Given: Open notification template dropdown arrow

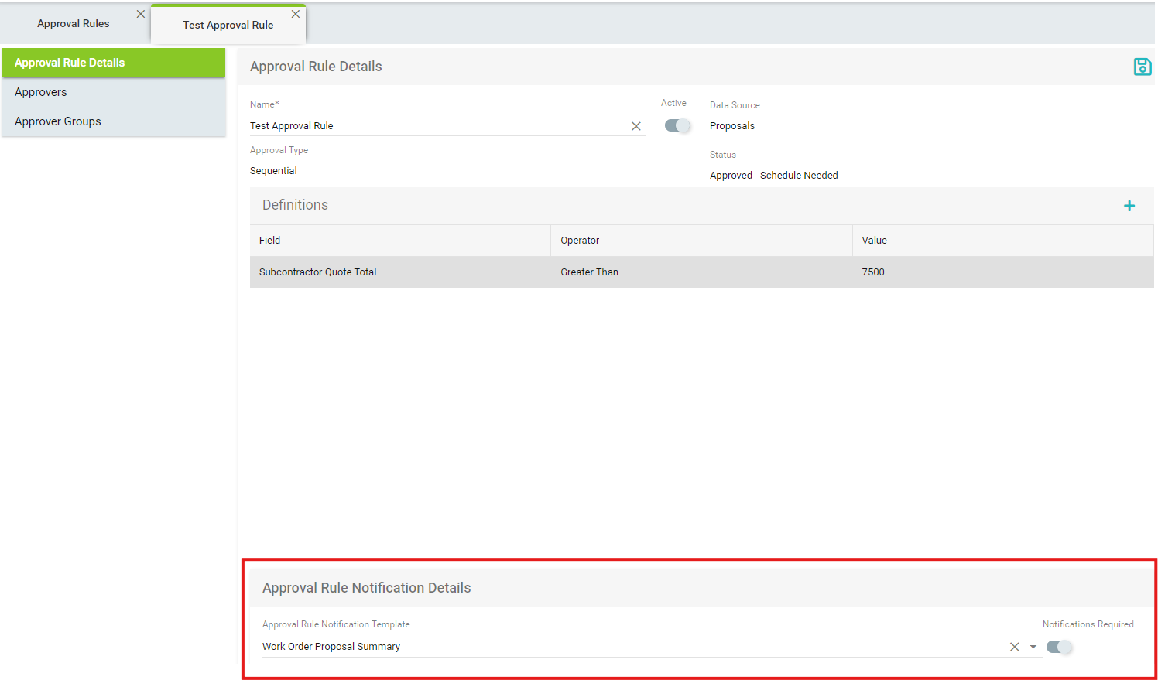Looking at the screenshot, I should pos(1033,647).
